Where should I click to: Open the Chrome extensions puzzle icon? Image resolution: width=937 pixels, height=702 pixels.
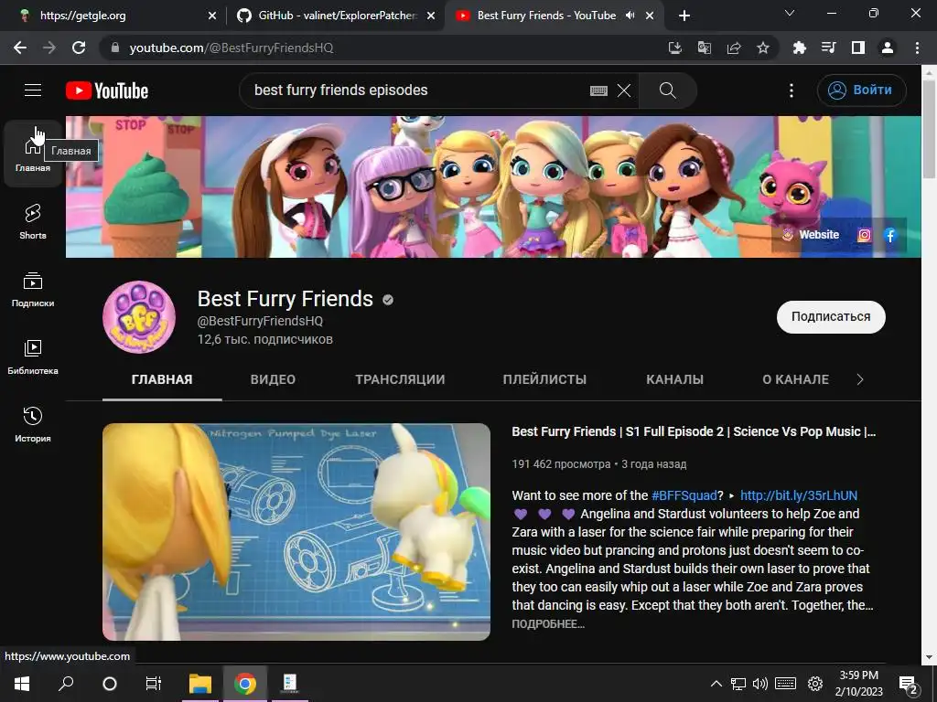(799, 48)
